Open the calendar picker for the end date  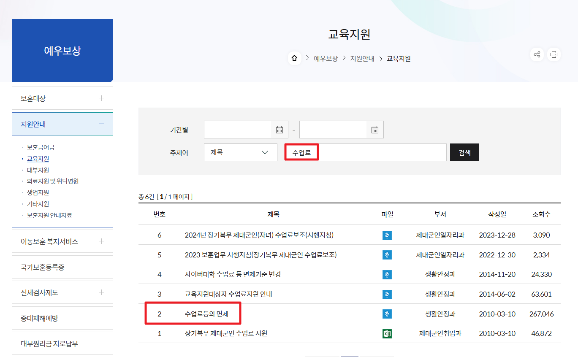pyautogui.click(x=374, y=130)
